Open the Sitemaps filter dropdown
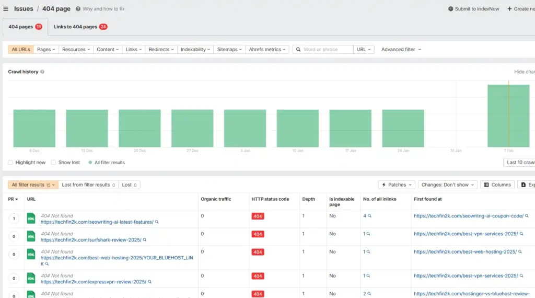Image resolution: width=535 pixels, height=298 pixels. pyautogui.click(x=229, y=50)
